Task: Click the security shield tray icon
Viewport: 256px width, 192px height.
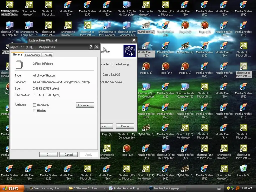Action: (x=228, y=188)
